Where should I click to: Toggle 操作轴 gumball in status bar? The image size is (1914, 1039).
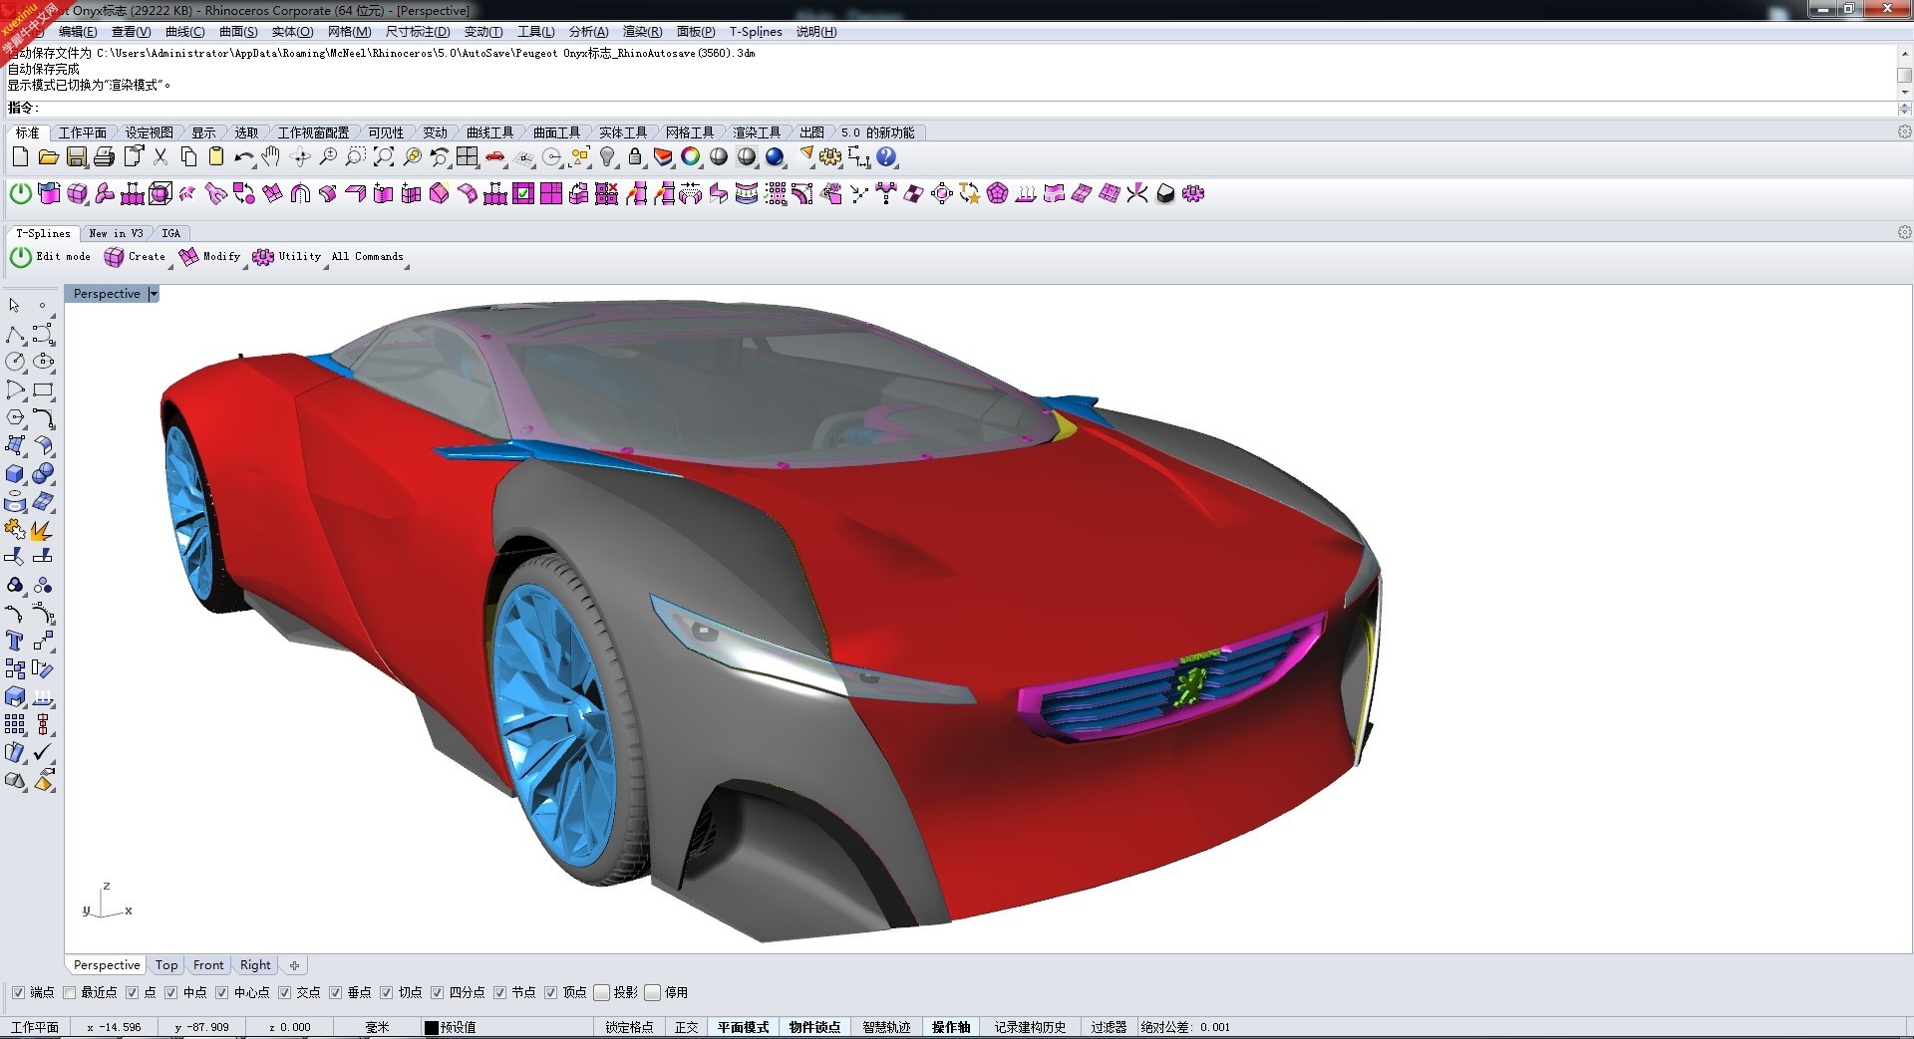[x=951, y=1027]
